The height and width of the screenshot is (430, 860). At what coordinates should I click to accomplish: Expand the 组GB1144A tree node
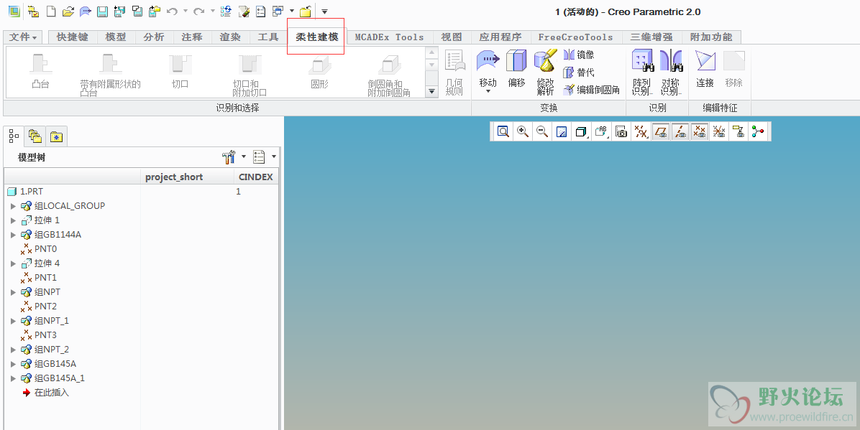pyautogui.click(x=13, y=235)
